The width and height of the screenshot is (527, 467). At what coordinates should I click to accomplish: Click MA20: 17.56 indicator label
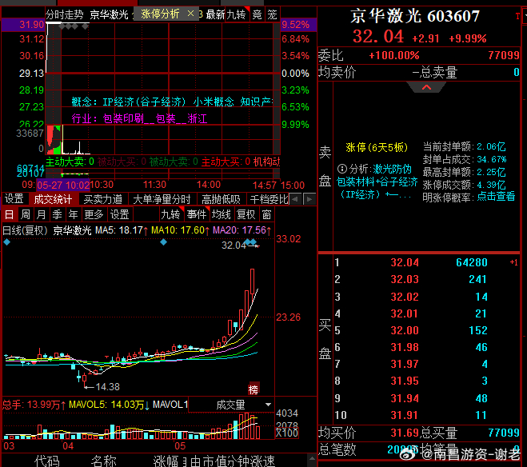coord(242,230)
